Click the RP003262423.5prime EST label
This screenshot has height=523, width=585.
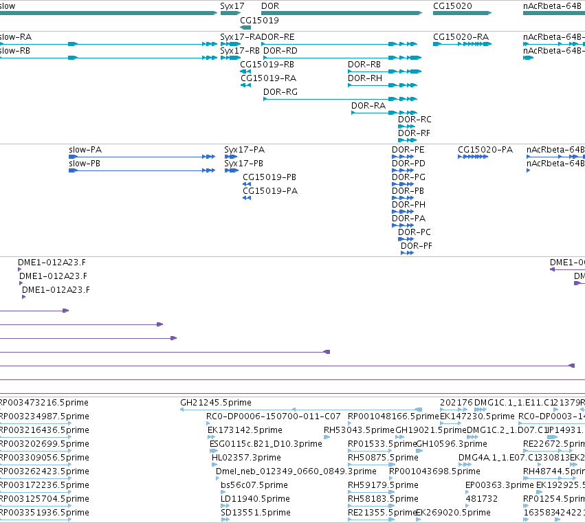[x=45, y=471]
